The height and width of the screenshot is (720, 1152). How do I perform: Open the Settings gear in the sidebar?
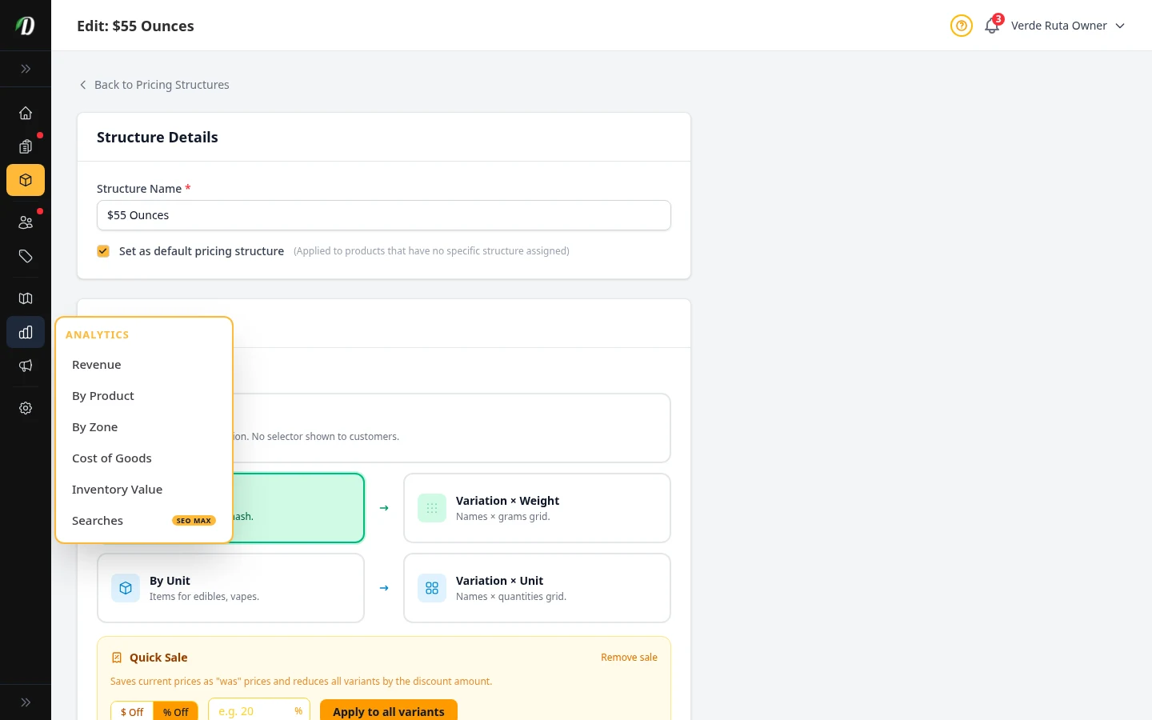click(x=26, y=408)
